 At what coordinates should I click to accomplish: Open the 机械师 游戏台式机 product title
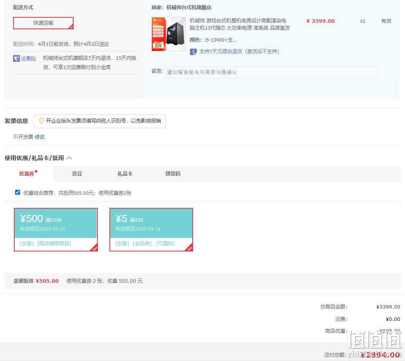point(240,24)
